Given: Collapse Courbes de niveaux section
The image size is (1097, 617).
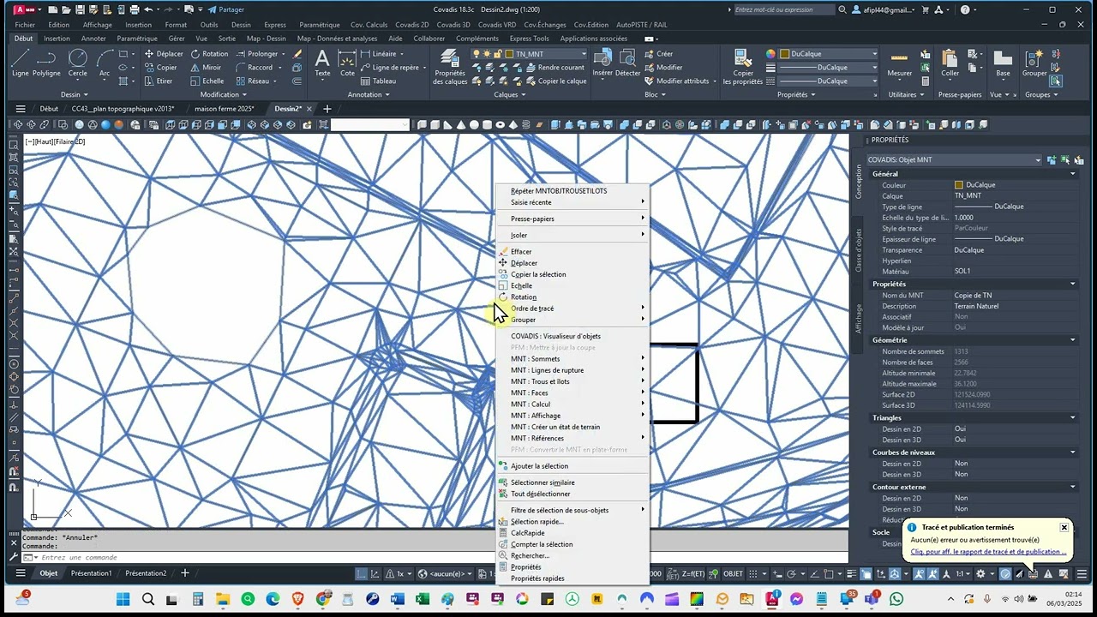Looking at the screenshot, I should point(1072,452).
